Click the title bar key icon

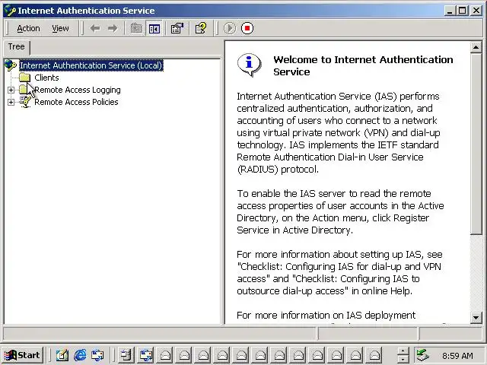pos(11,11)
